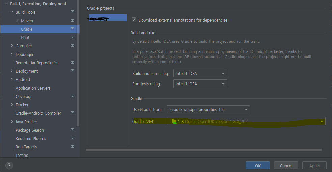Click project-level icon next to Maven
This screenshot has height=172, width=332.
click(x=72, y=21)
